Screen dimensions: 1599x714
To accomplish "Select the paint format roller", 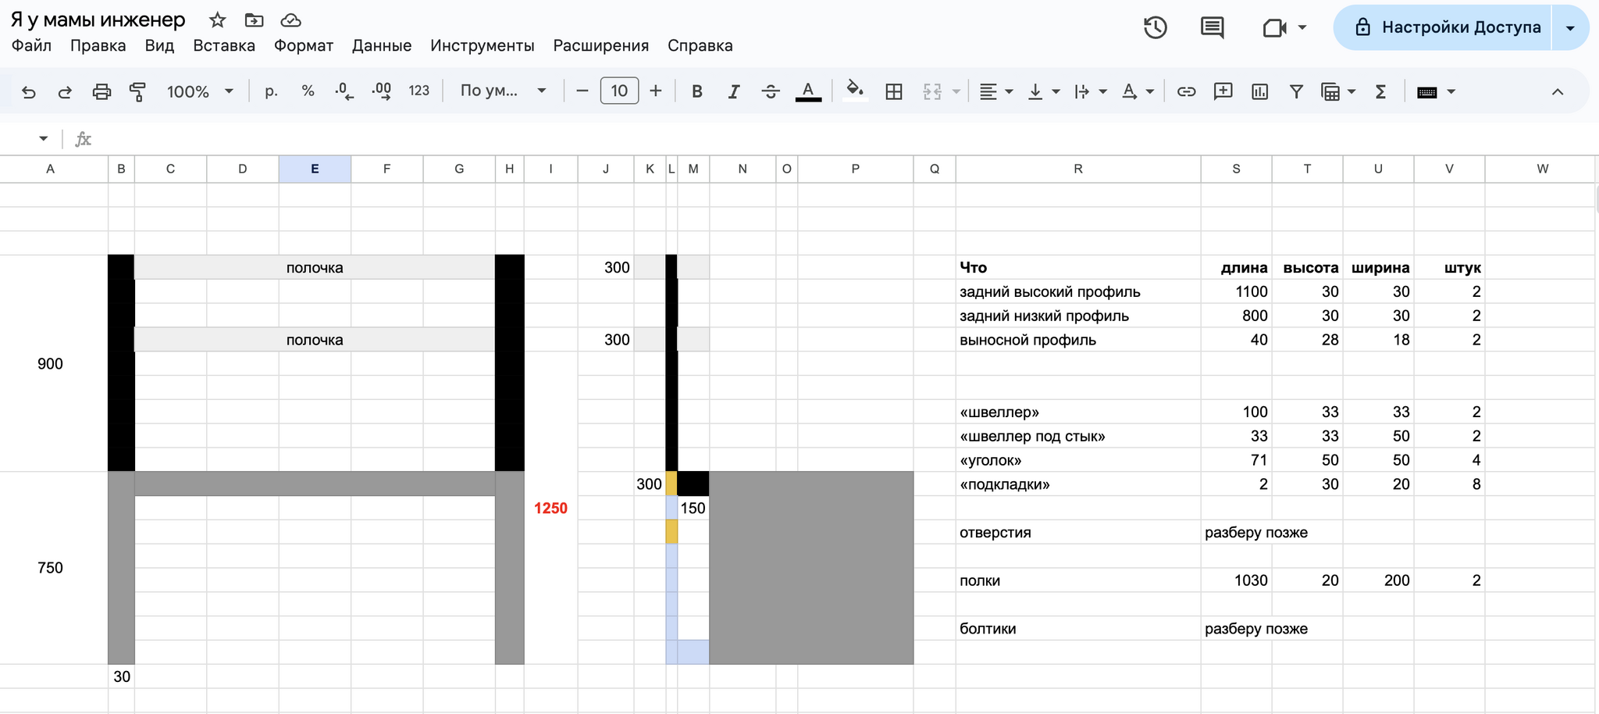I will (x=137, y=92).
